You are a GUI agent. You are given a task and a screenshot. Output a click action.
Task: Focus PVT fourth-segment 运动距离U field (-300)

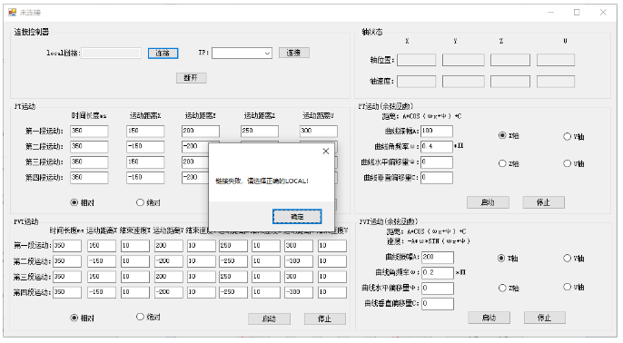click(299, 292)
